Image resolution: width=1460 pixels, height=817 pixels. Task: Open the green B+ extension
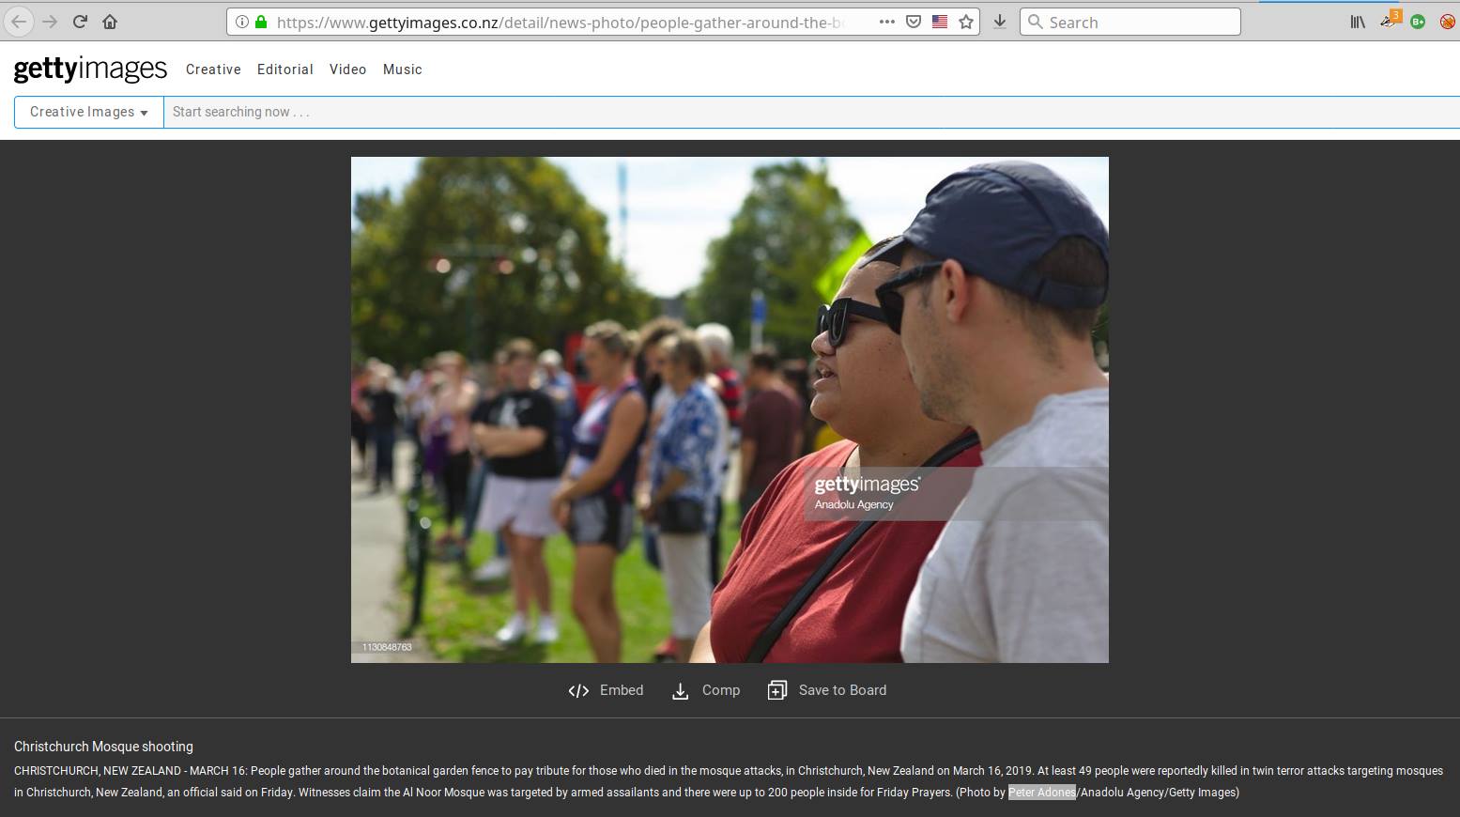pos(1418,22)
